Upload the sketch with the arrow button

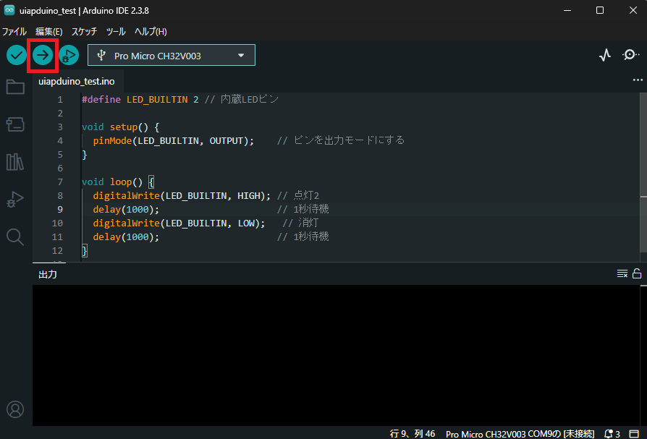click(x=43, y=55)
